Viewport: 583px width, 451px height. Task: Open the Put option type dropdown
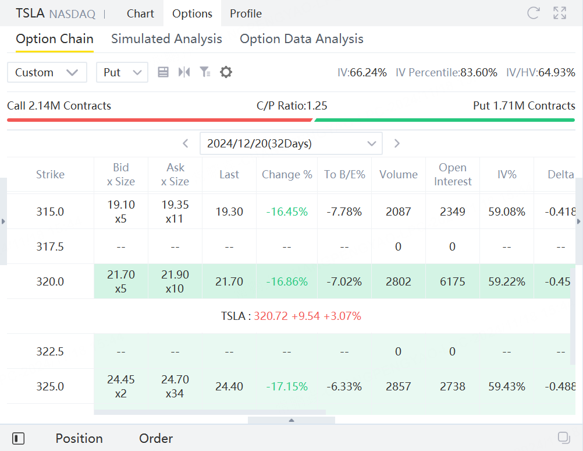[122, 72]
